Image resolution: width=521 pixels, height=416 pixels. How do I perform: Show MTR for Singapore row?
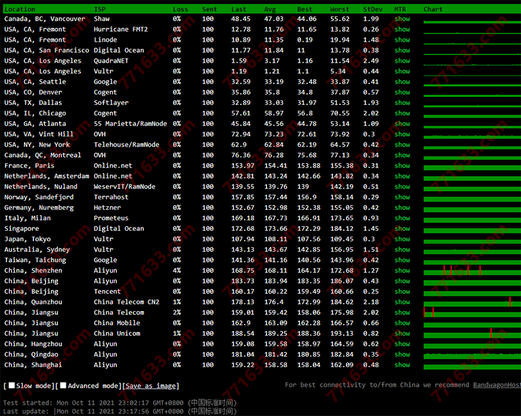[x=402, y=229]
